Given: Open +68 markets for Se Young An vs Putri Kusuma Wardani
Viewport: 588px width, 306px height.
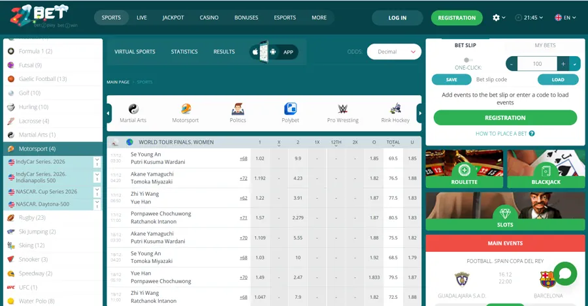Looking at the screenshot, I should click(x=244, y=159).
